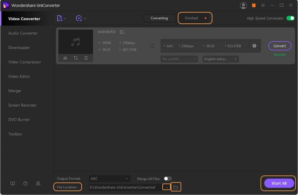Rename file with the edit pencil icon

pyautogui.click(x=122, y=32)
